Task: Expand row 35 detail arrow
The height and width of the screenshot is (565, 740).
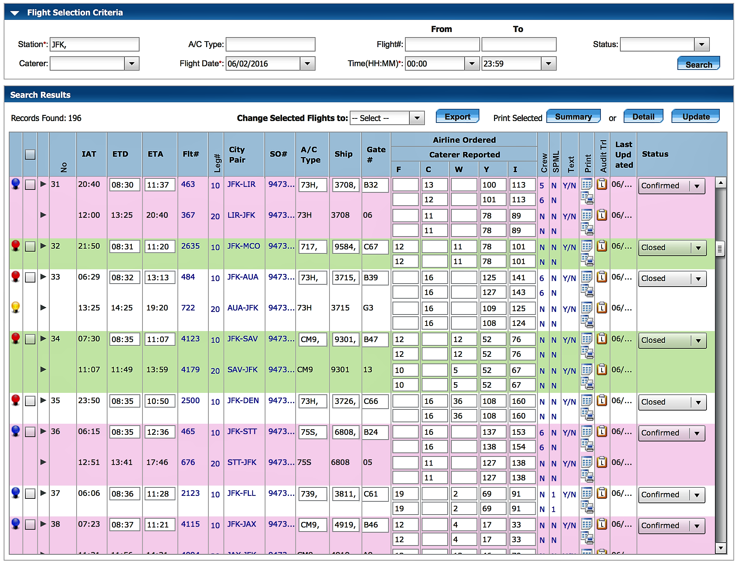Action: pos(43,400)
